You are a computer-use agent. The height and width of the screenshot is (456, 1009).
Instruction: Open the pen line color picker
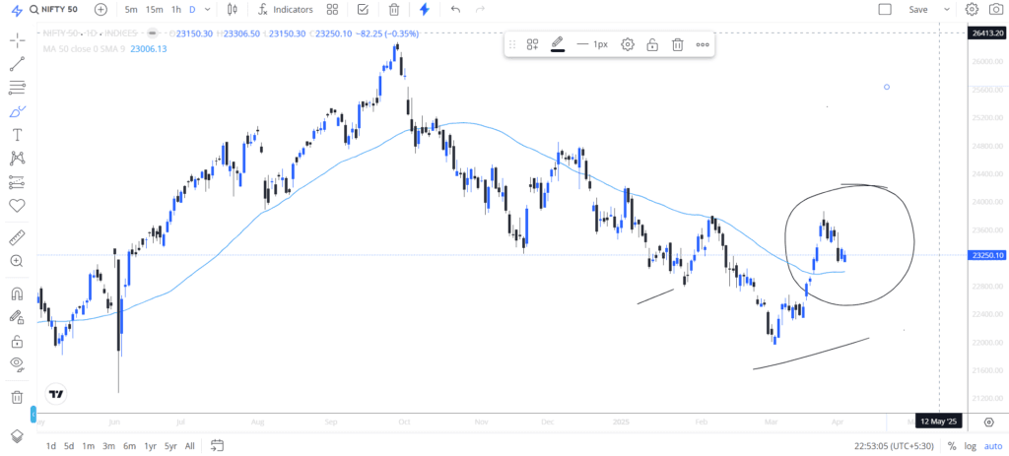(x=558, y=44)
